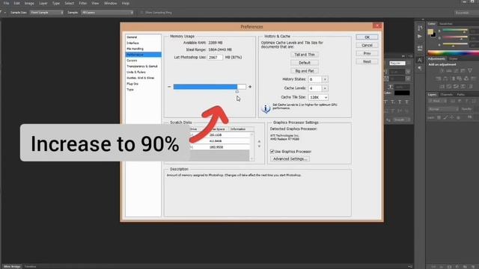Click Cancel in Preferences dialog
Image resolution: width=479 pixels, height=269 pixels.
(x=367, y=46)
